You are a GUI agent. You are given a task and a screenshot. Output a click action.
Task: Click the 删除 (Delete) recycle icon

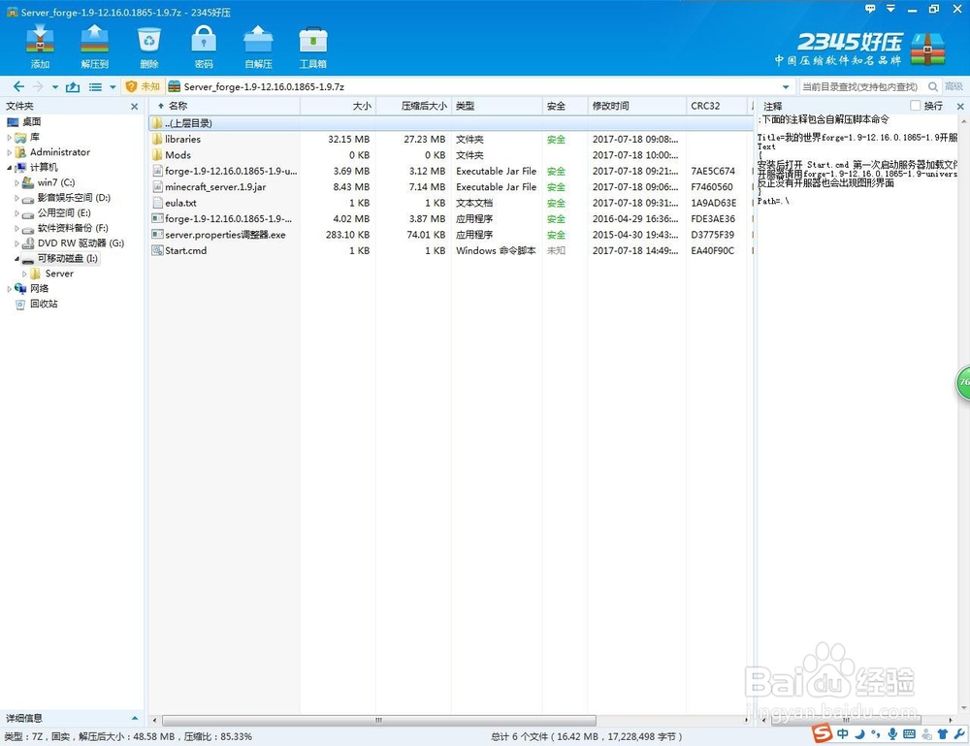[149, 47]
